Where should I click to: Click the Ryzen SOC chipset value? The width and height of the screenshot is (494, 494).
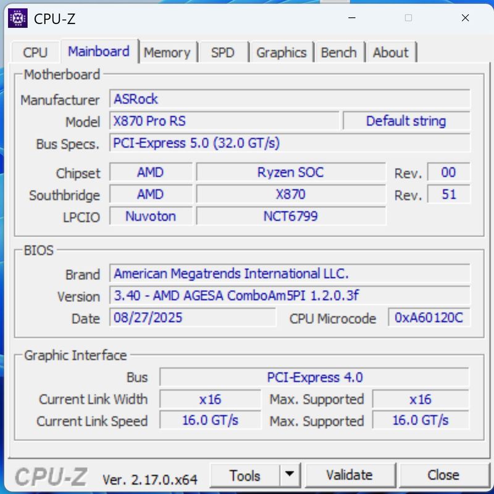[x=290, y=172]
